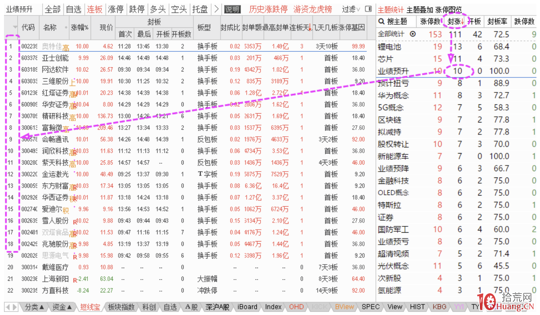
Task: Click the 说明 help button
Action: point(233,9)
